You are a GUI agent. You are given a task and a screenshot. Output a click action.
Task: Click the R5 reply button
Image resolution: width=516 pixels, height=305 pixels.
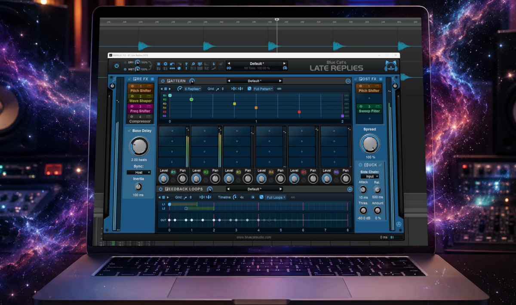(304, 172)
